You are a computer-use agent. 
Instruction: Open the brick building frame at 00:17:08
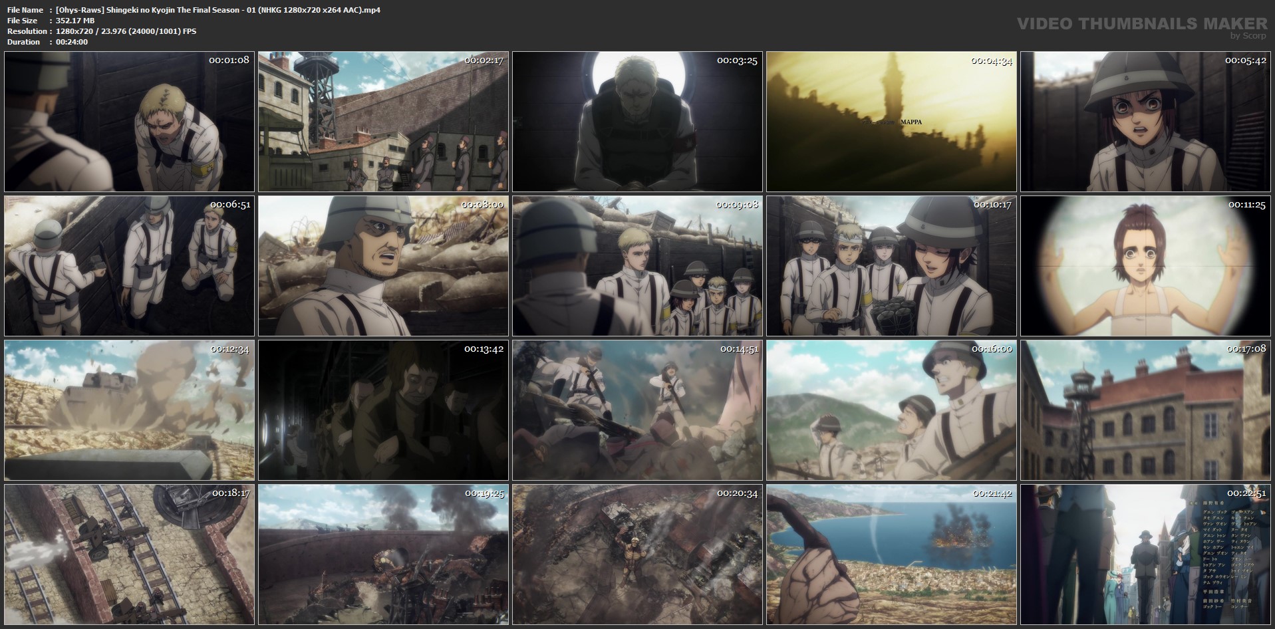[1146, 410]
